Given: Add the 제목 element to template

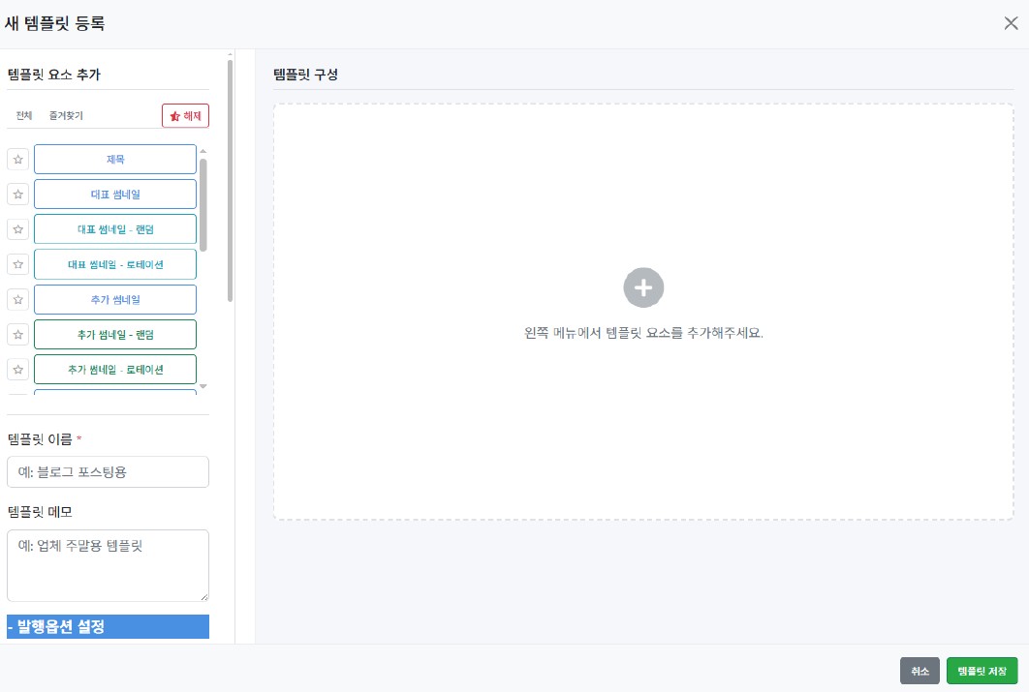Looking at the screenshot, I should point(115,160).
